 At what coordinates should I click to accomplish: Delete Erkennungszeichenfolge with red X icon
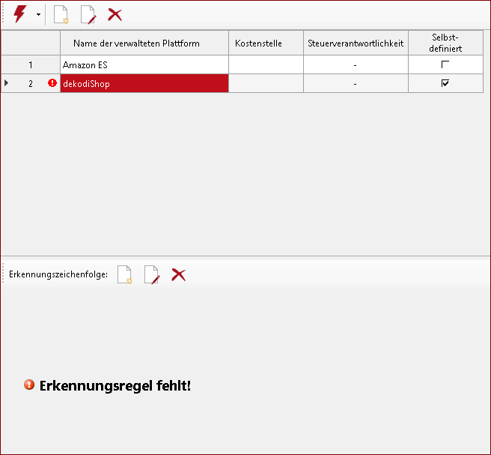tap(178, 274)
